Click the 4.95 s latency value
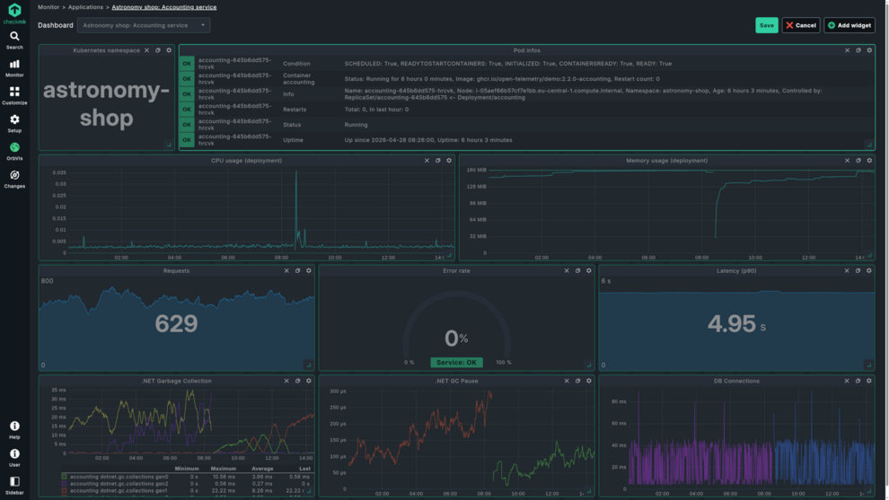 click(x=736, y=324)
